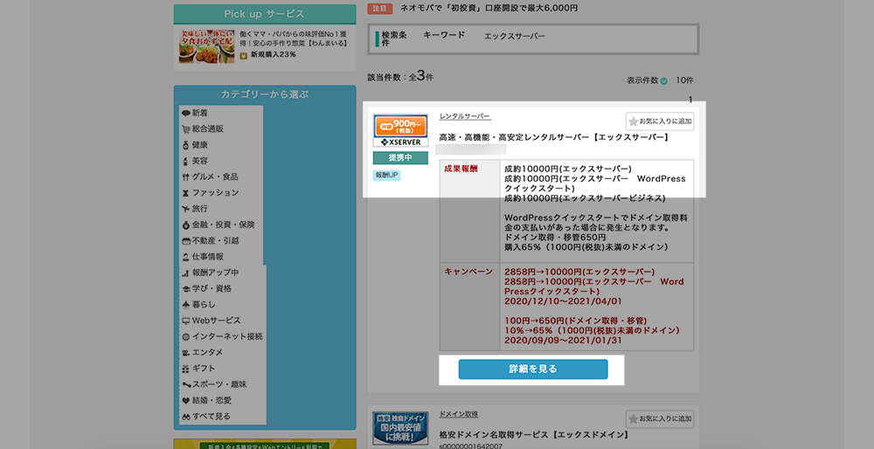This screenshot has height=449, width=874.
Task: Click the 報酬UP tag
Action: [x=387, y=176]
